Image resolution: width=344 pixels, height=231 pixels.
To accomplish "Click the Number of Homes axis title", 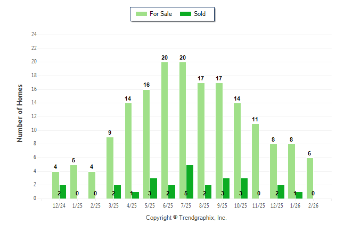I will coord(20,113).
